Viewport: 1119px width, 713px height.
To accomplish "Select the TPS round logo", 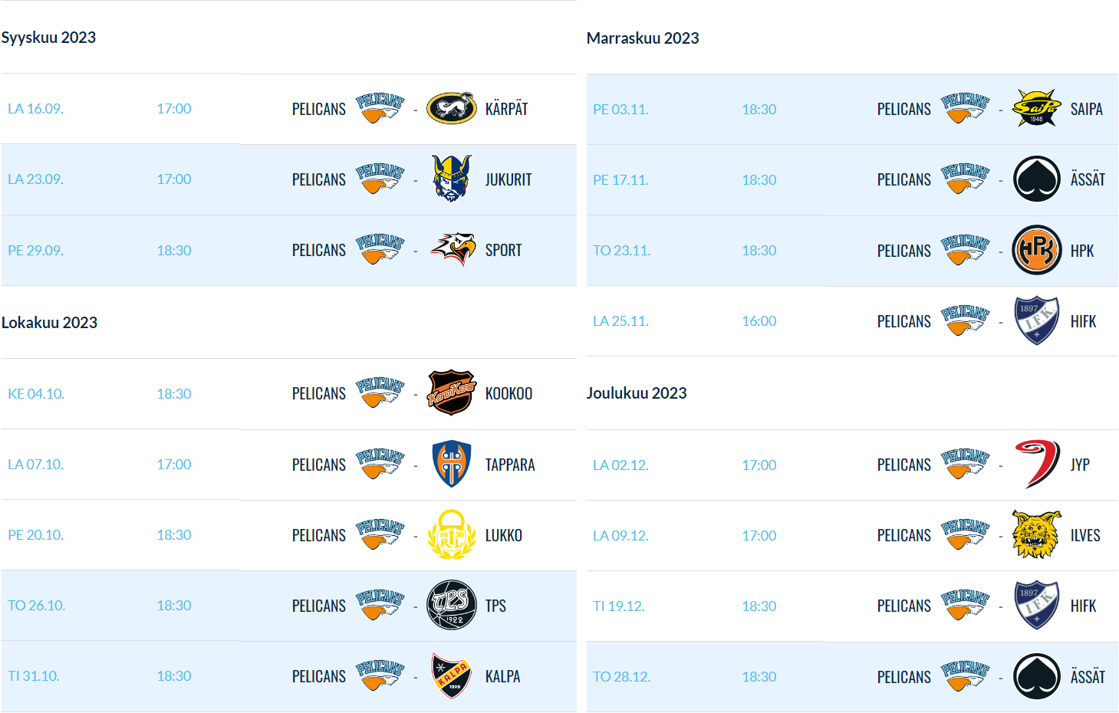I will pyautogui.click(x=452, y=605).
